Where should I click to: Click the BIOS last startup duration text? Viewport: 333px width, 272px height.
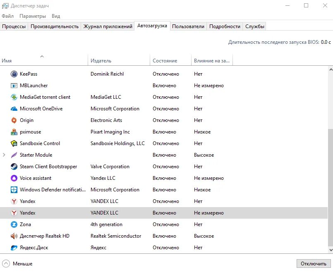pos(280,42)
